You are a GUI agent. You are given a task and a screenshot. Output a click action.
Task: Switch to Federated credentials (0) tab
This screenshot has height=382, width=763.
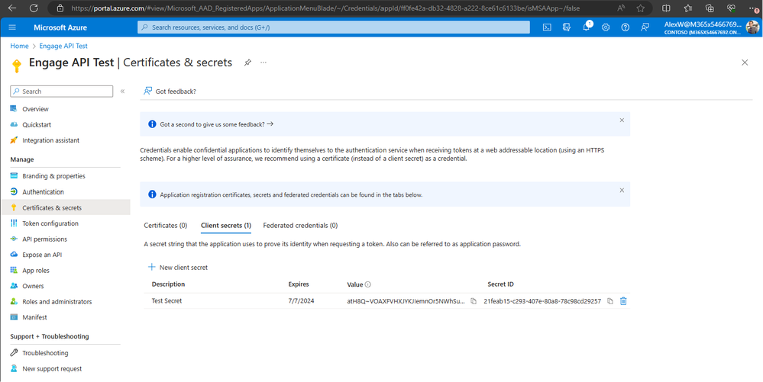point(300,226)
